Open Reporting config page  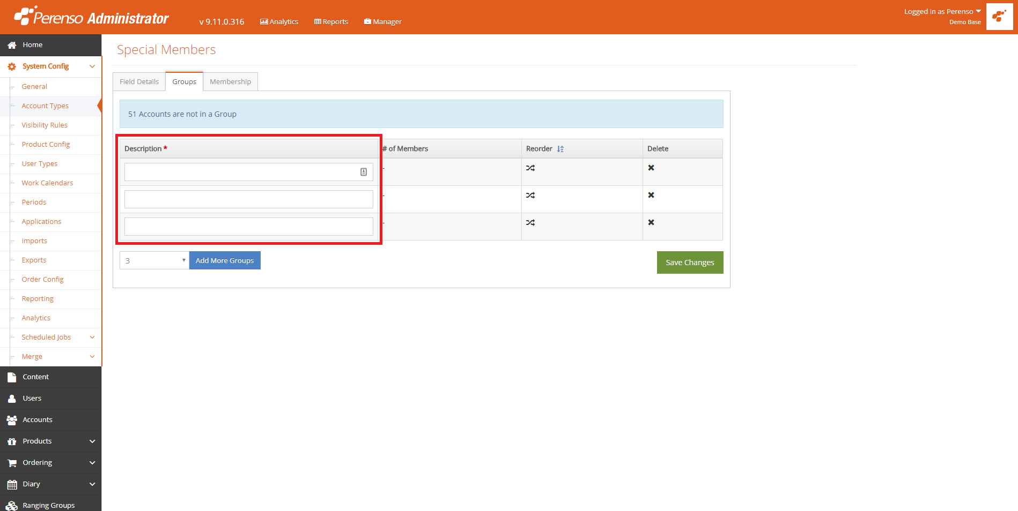(38, 298)
